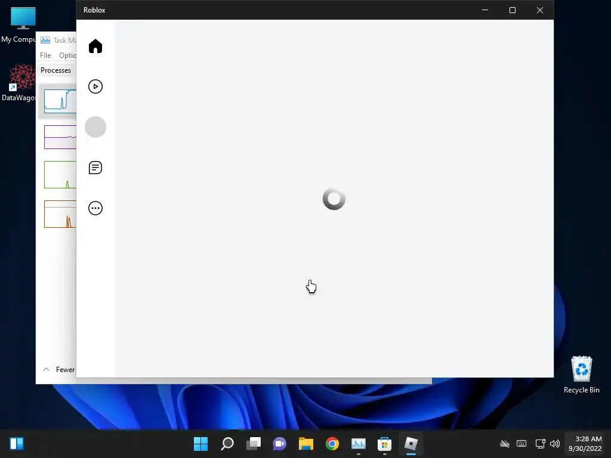Switch to Task Manager via taskbar icon
This screenshot has height=458, width=611.
(x=358, y=444)
